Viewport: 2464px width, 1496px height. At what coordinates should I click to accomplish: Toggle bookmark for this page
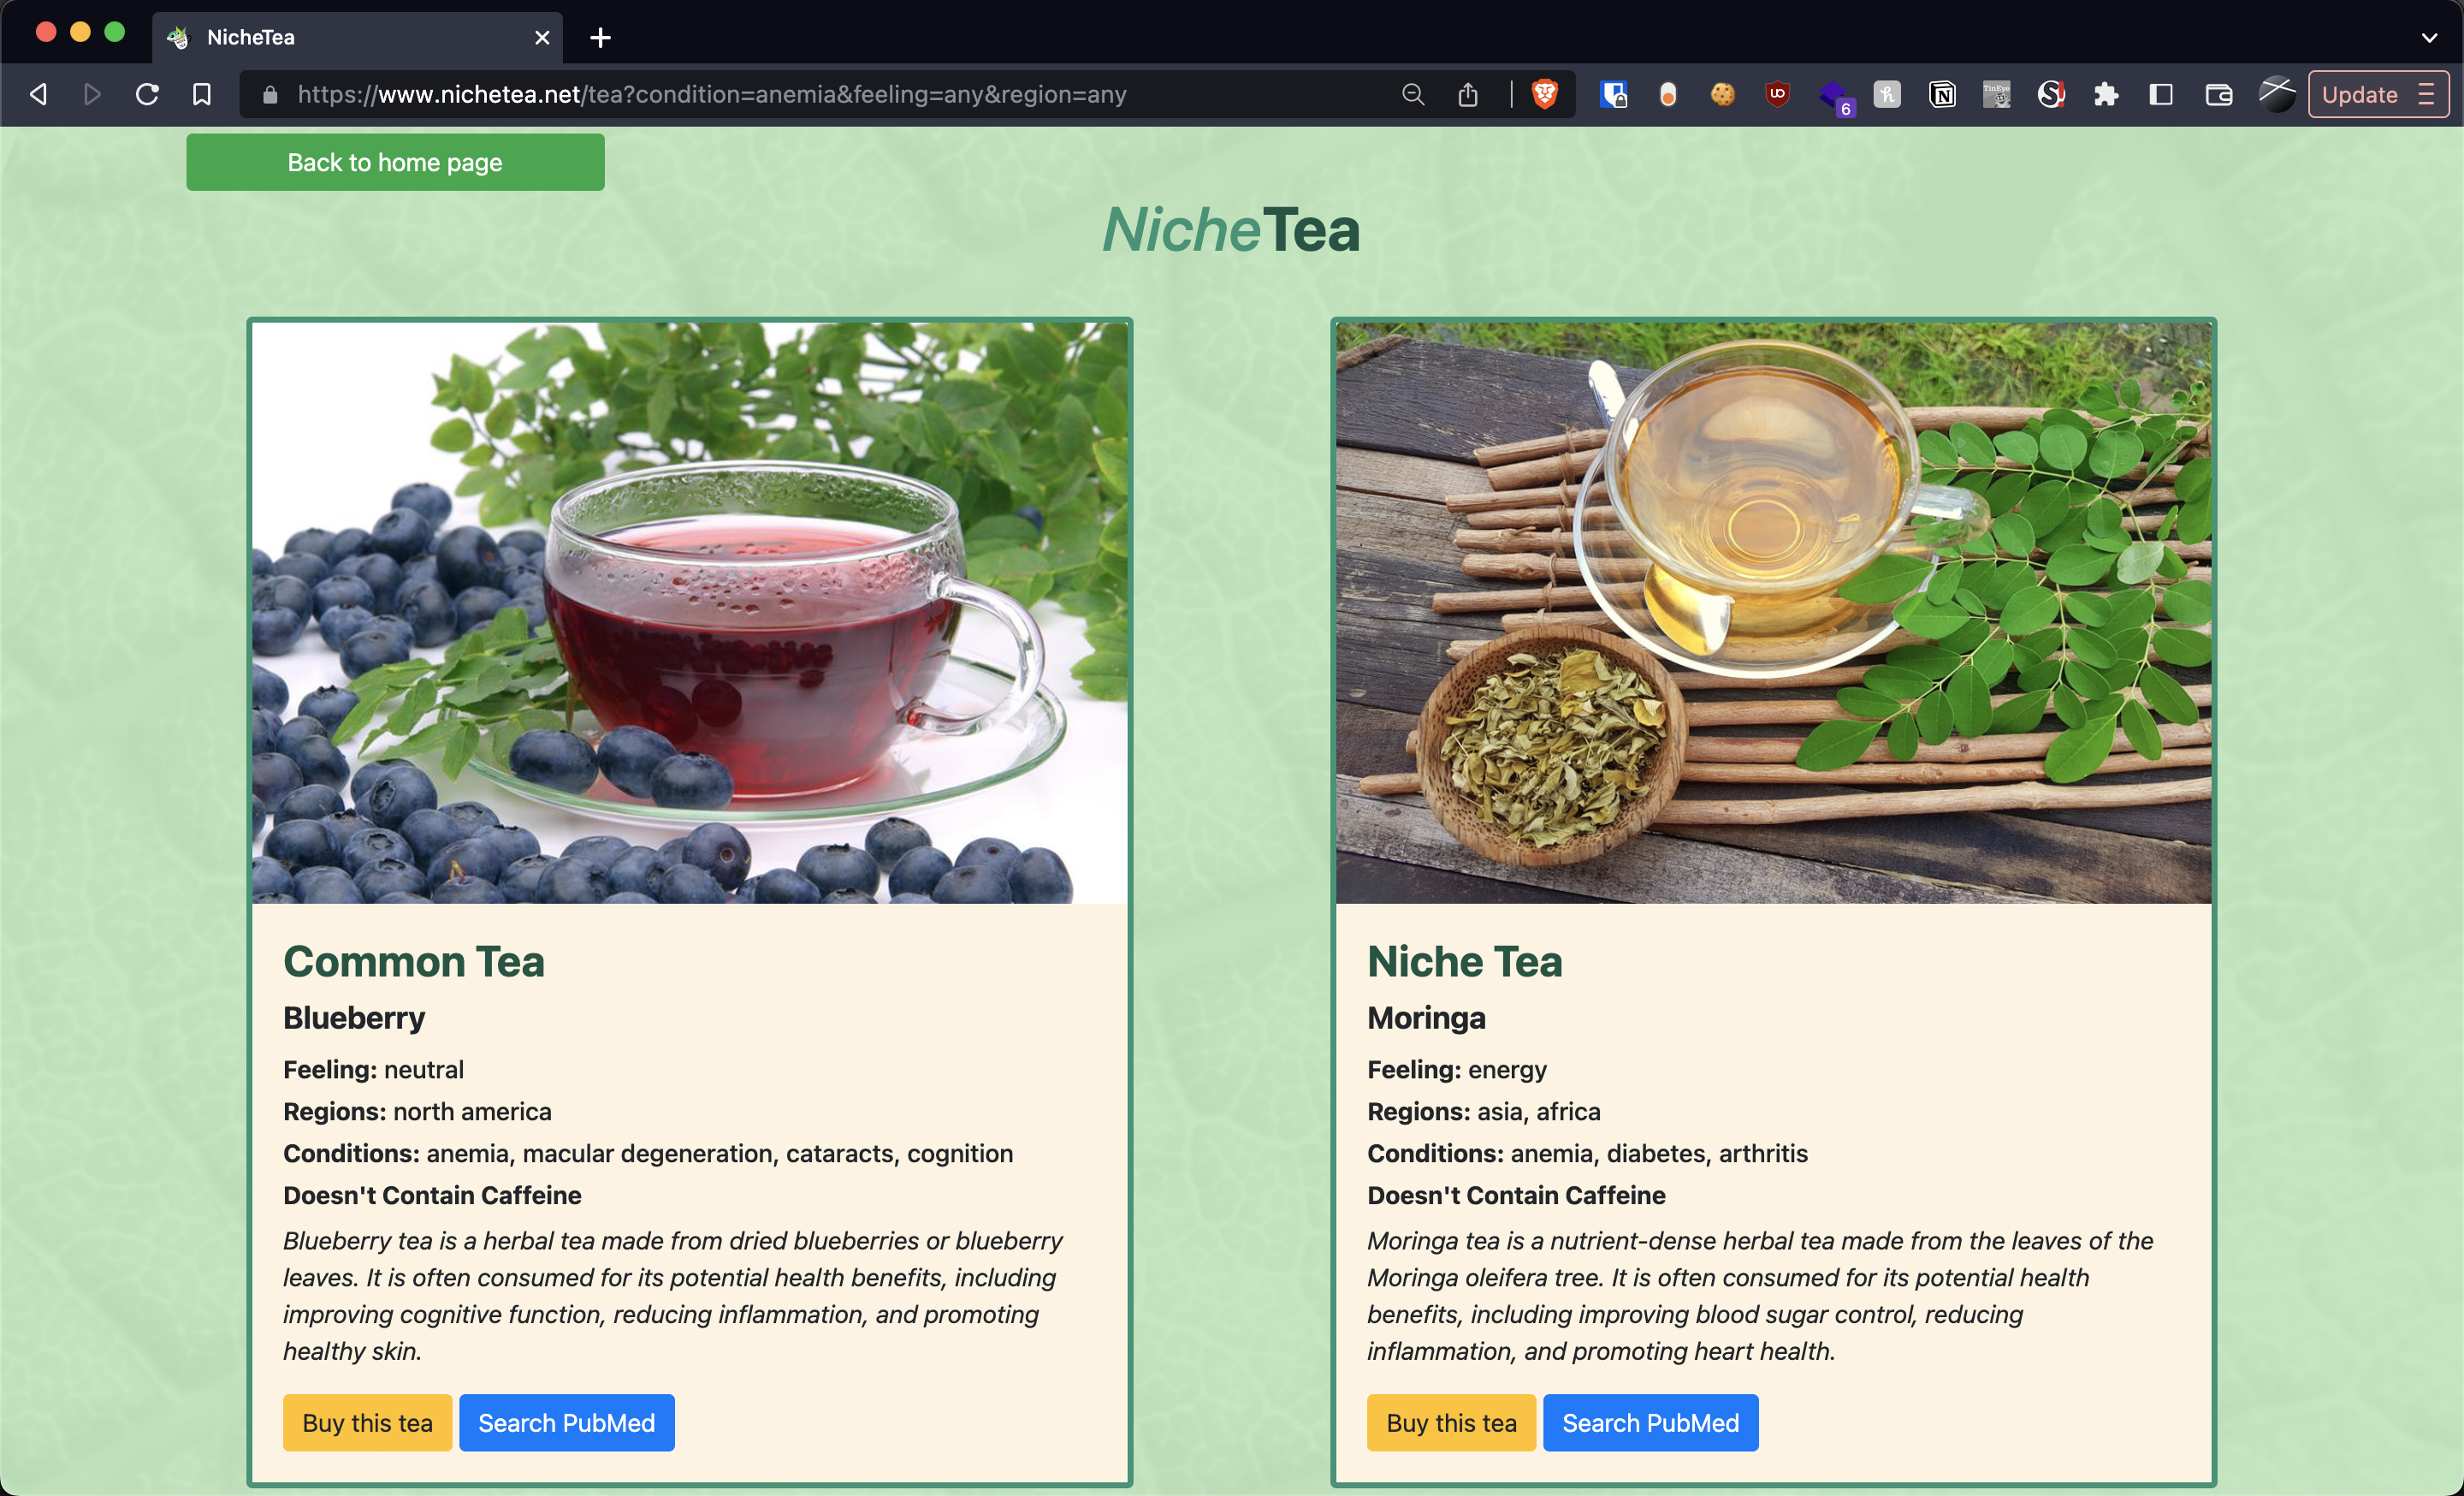coord(202,94)
